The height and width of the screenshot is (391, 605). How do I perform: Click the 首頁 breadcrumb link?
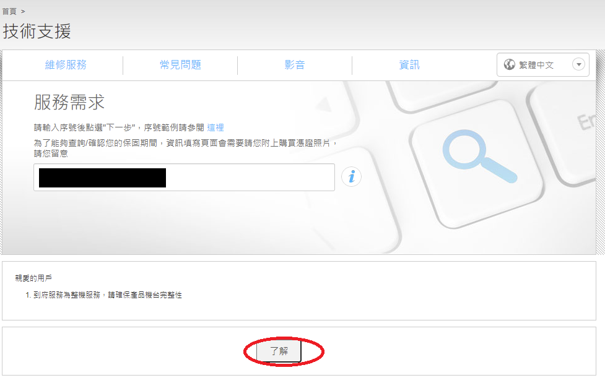[x=9, y=12]
